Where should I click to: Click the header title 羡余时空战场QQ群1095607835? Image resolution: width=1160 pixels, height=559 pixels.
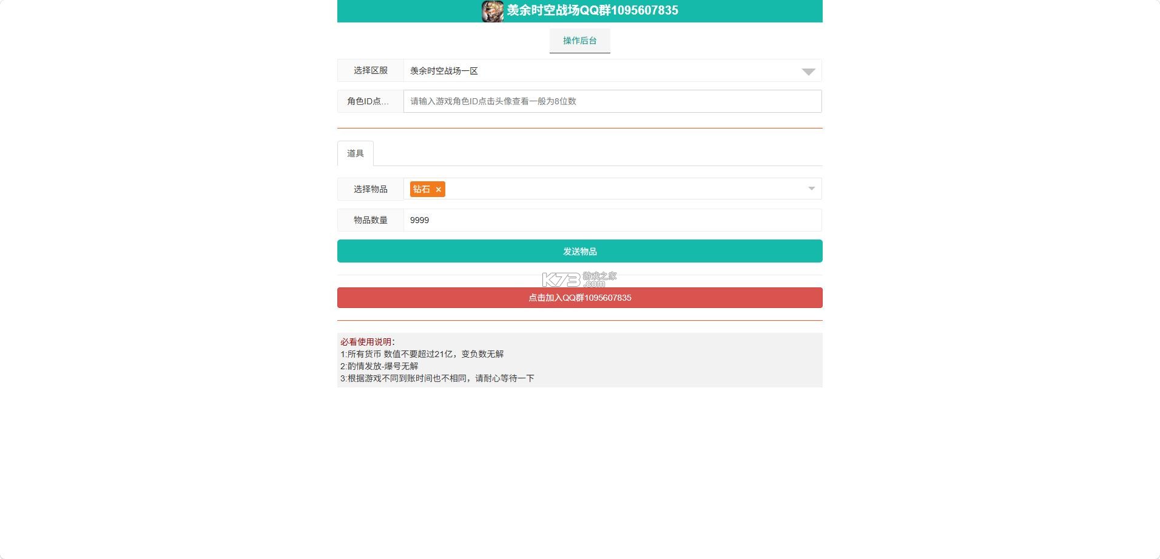(592, 10)
